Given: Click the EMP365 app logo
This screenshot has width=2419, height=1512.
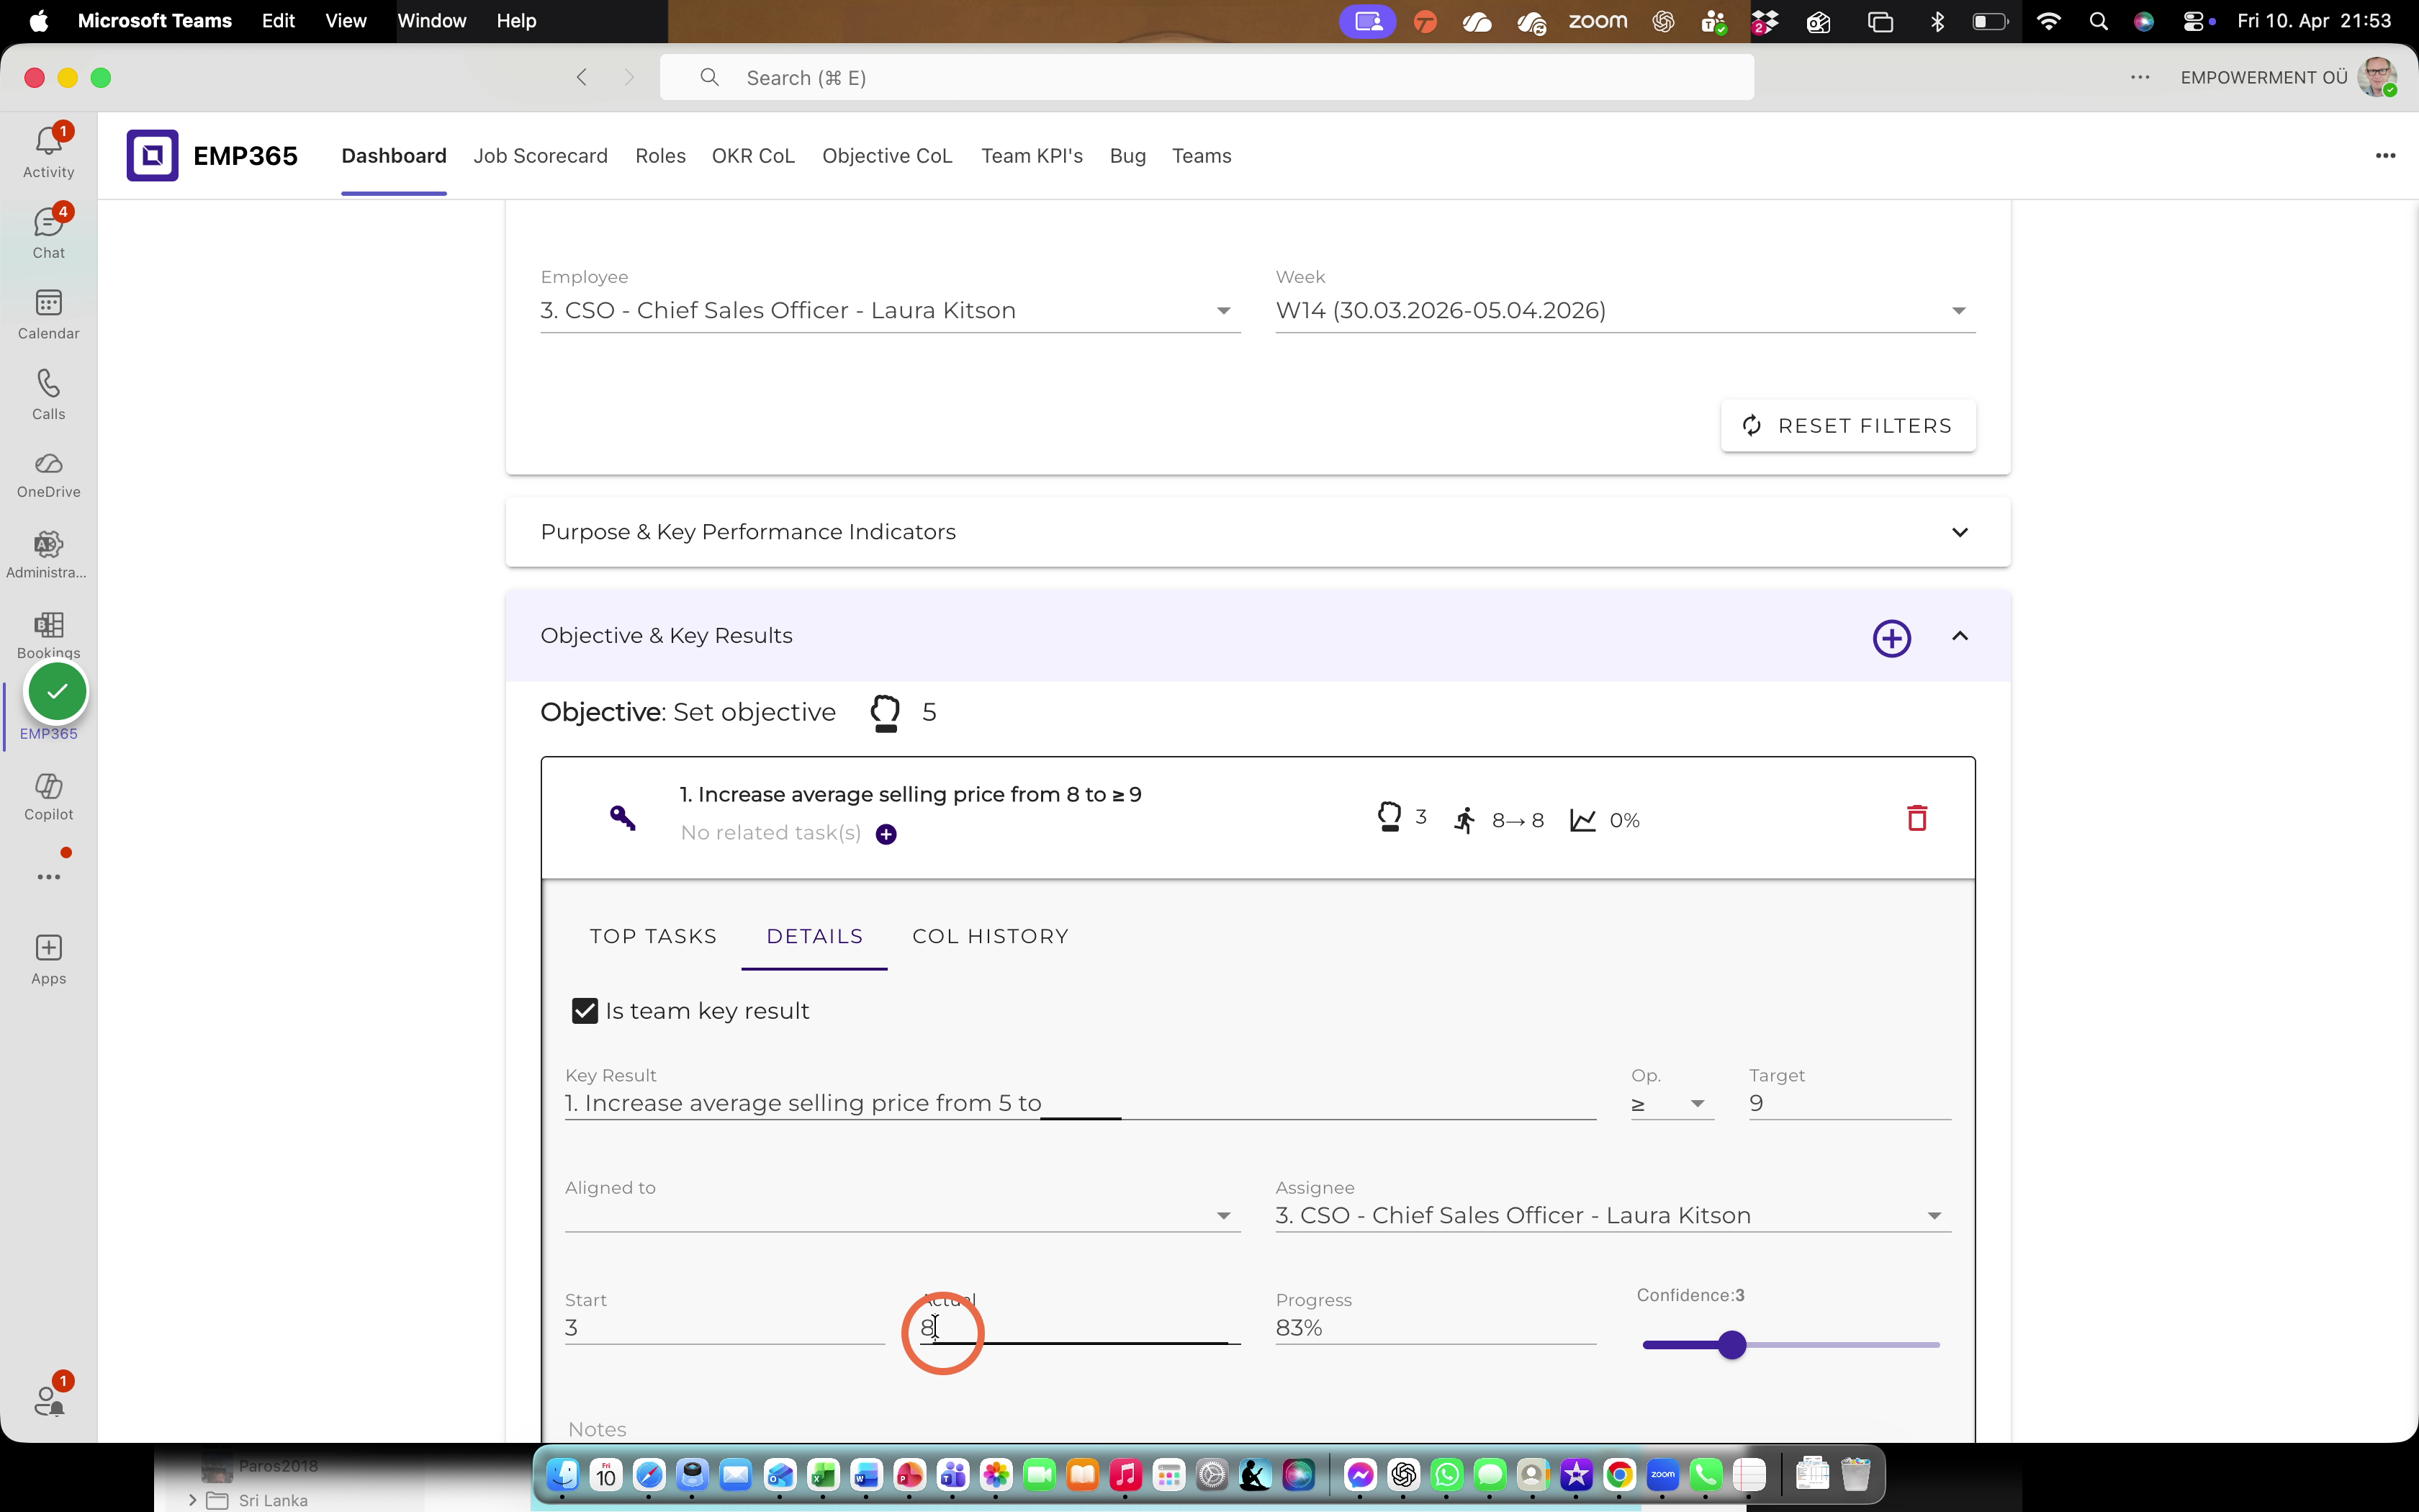Looking at the screenshot, I should (x=152, y=156).
